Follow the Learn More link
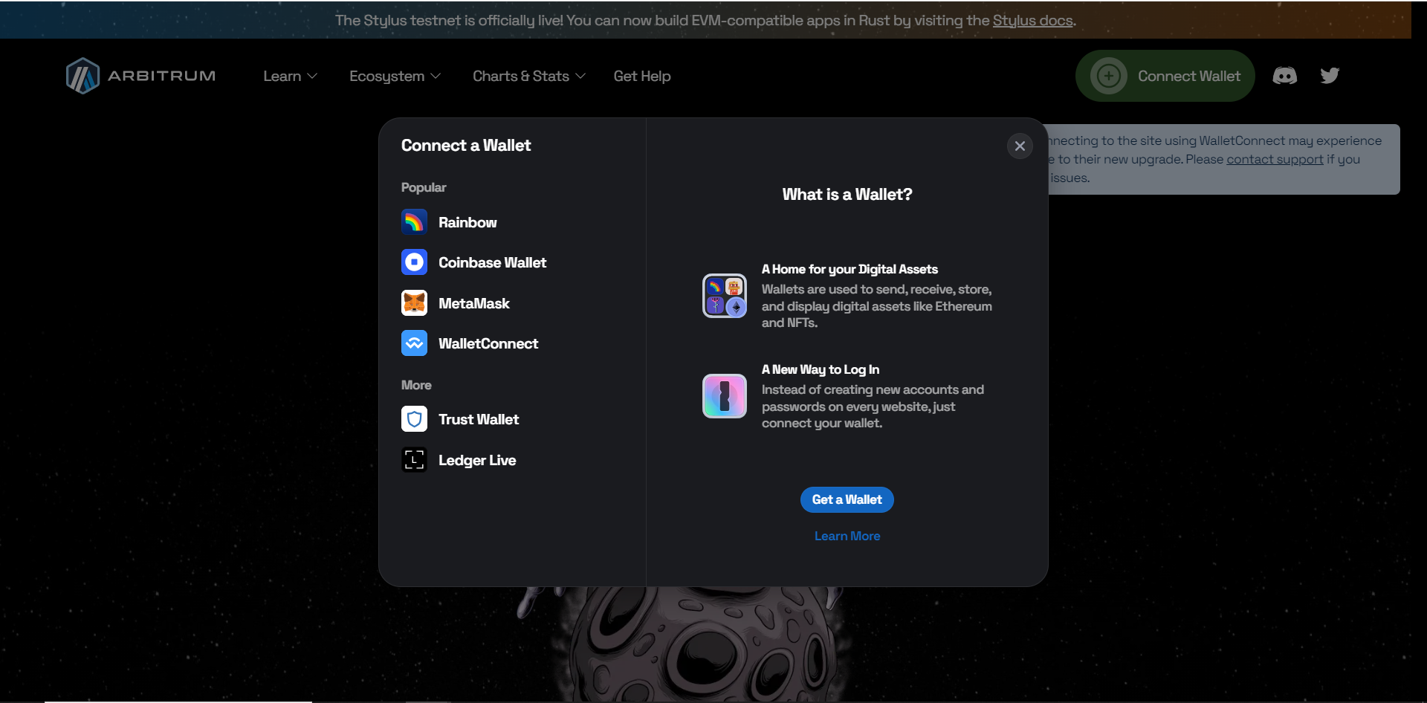The image size is (1427, 703). coord(847,536)
